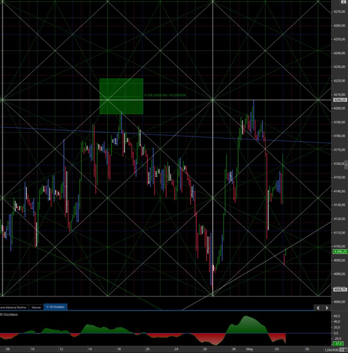Click the 1,042458 scale value field
This screenshot has height=353, width=348.
331,350
